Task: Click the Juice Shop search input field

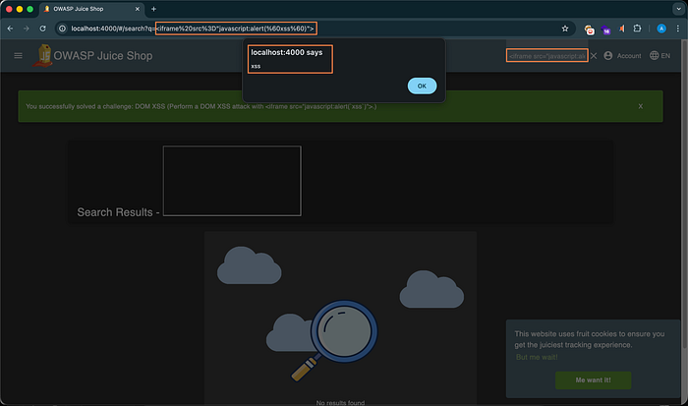Action: click(x=547, y=56)
